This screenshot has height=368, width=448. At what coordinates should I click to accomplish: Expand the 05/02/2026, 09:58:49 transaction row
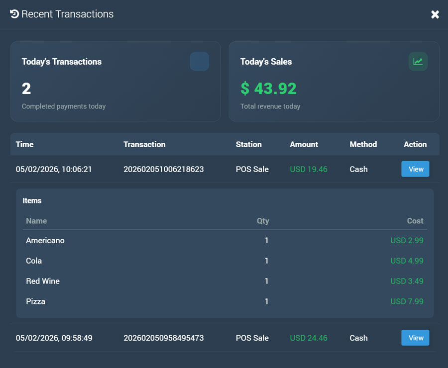(x=54, y=338)
